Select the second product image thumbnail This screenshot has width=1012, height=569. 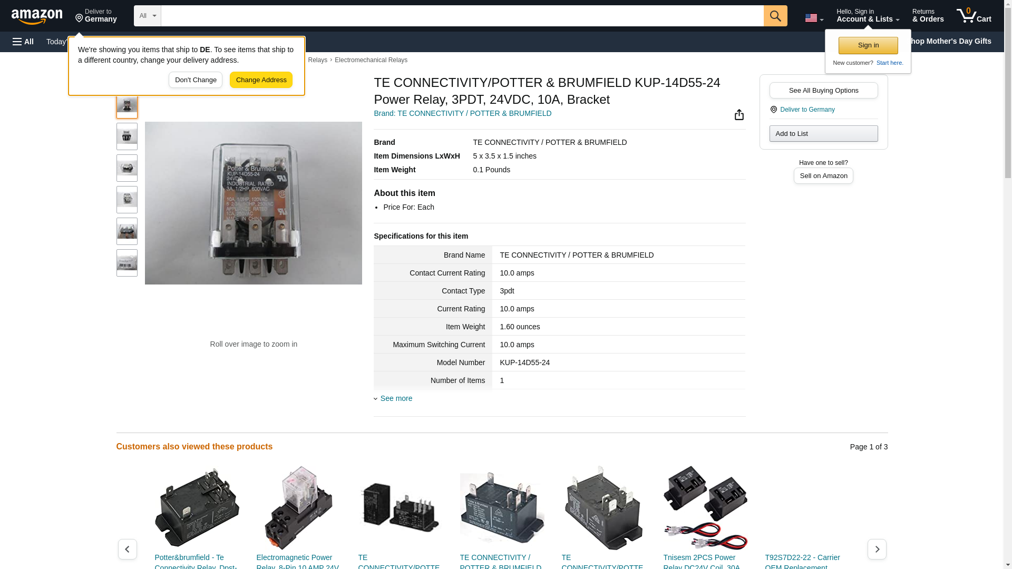click(127, 136)
